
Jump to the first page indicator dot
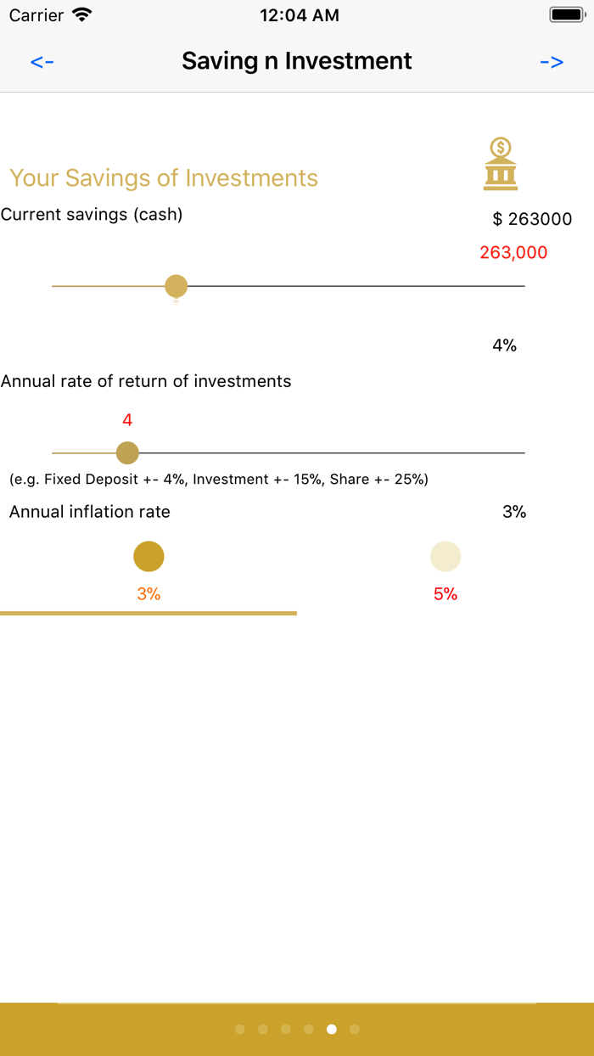(240, 1029)
